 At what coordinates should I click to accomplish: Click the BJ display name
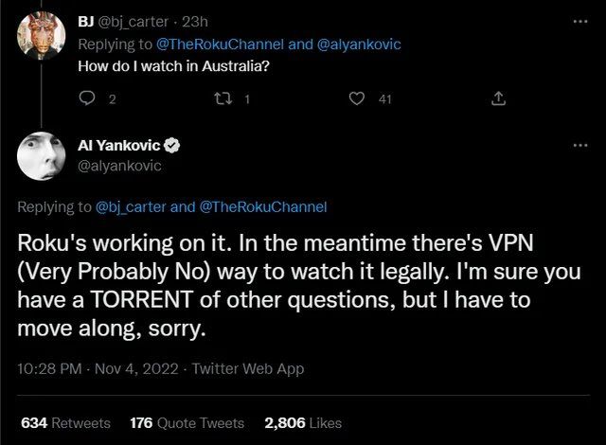click(x=86, y=19)
